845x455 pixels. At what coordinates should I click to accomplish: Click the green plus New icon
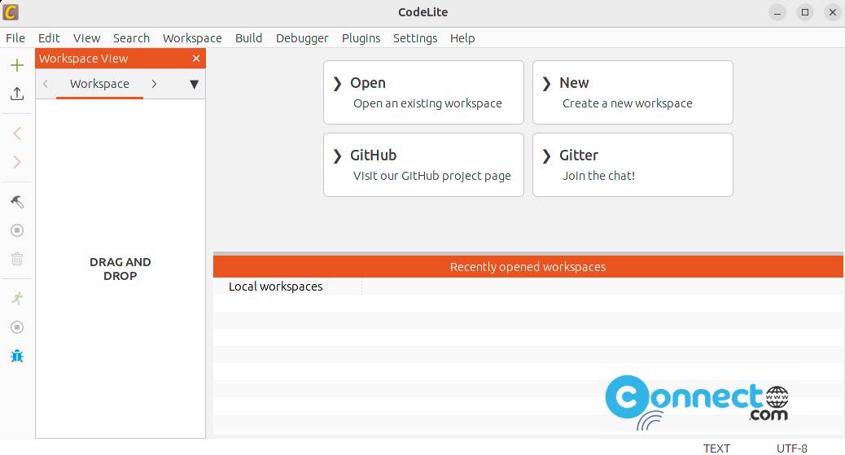(17, 65)
